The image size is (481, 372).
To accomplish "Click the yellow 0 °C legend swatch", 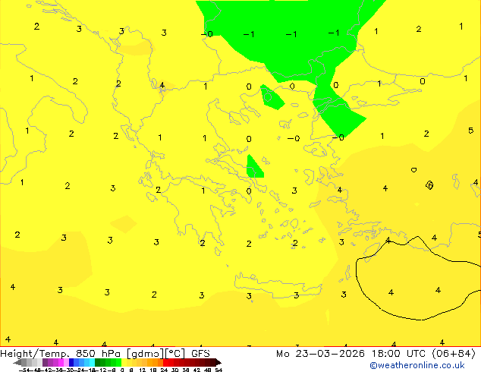I will click(124, 362).
